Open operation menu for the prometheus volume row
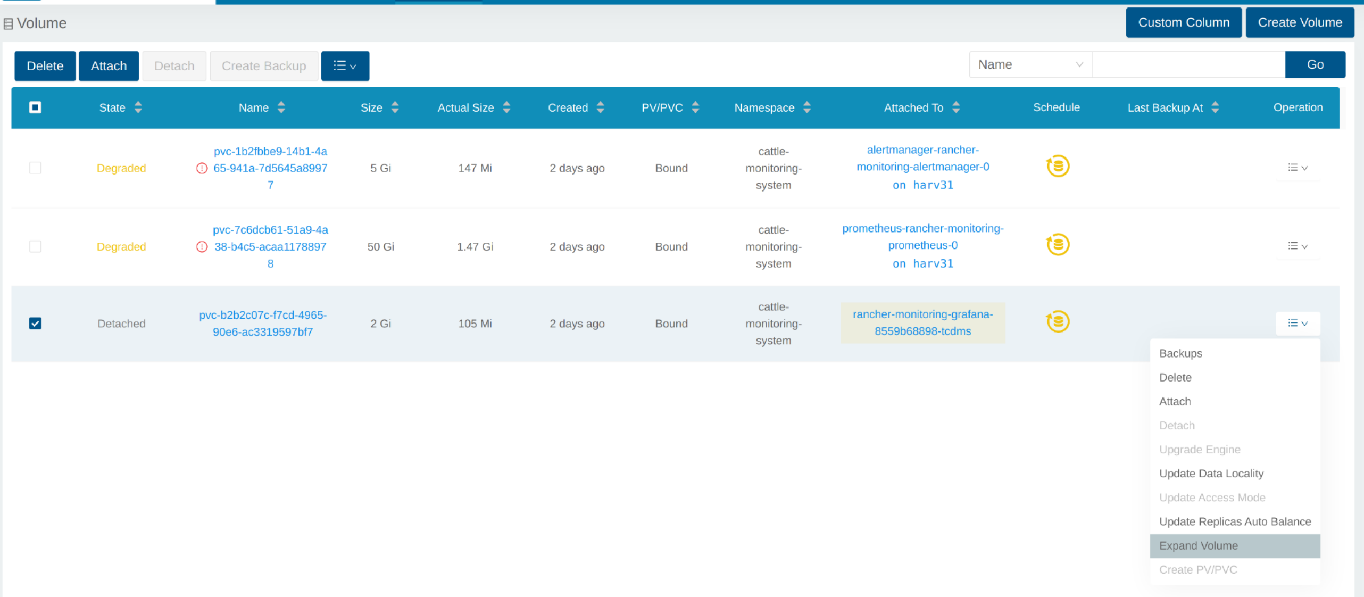Screen dimensions: 1364x597 point(1297,246)
